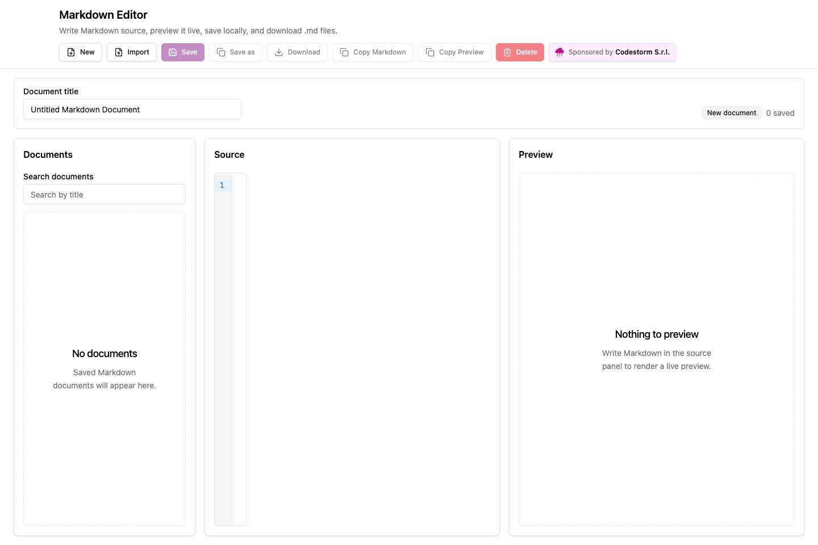This screenshot has width=818, height=545.
Task: Click the New document status badge
Action: pyautogui.click(x=732, y=113)
